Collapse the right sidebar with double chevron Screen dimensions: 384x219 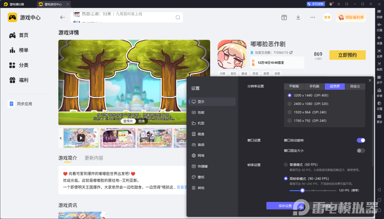379,4
